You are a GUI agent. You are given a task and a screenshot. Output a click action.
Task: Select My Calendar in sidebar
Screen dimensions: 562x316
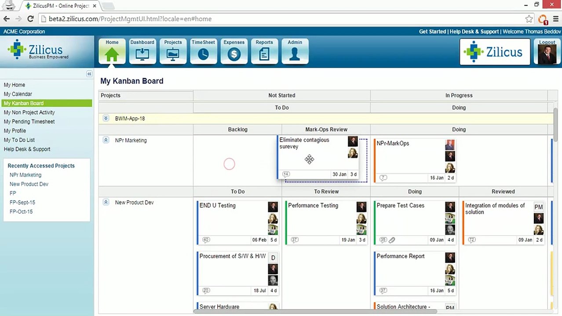click(18, 94)
